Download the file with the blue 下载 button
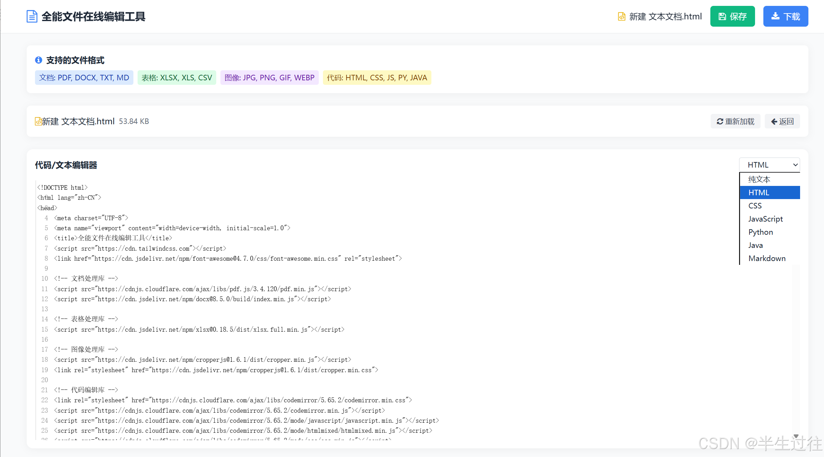The image size is (824, 457). [x=786, y=16]
